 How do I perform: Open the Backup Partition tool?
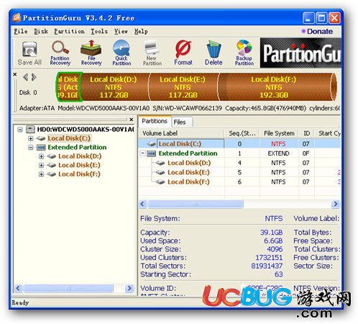[x=244, y=53]
